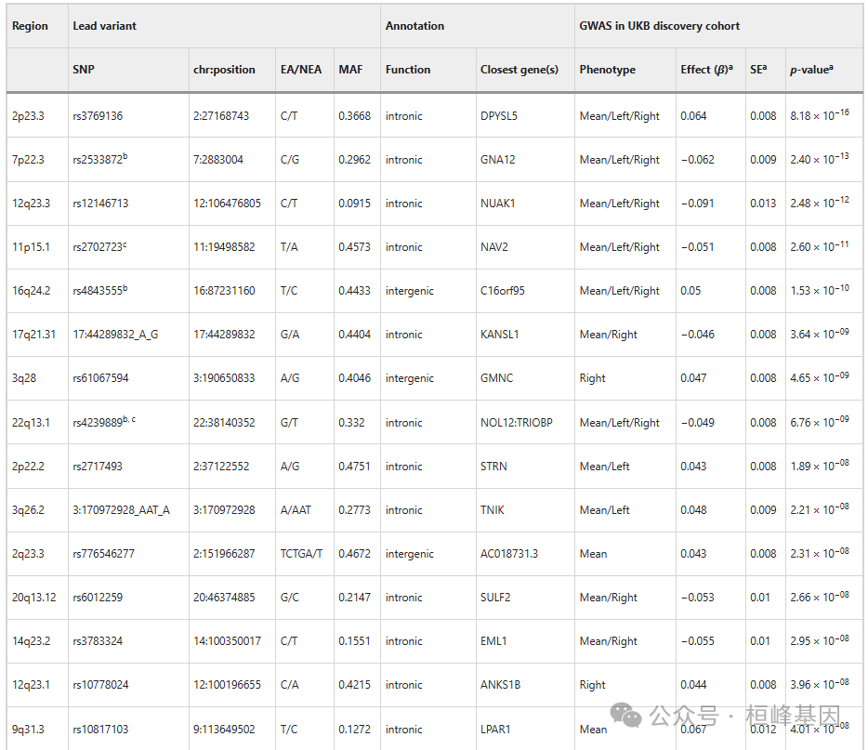868x750 pixels.
Task: Click the MAF column header
Action: (x=350, y=69)
